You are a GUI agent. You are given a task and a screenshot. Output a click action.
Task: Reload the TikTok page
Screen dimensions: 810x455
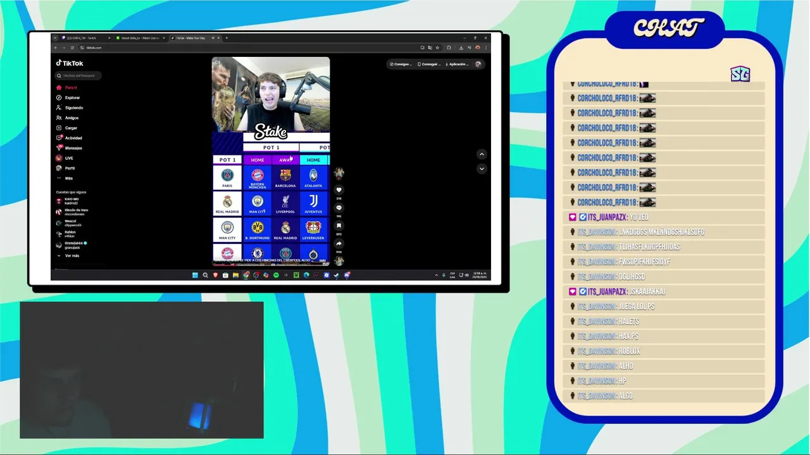click(72, 47)
